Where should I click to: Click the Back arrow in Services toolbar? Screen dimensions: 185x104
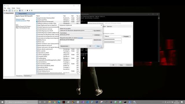click(x=4, y=10)
